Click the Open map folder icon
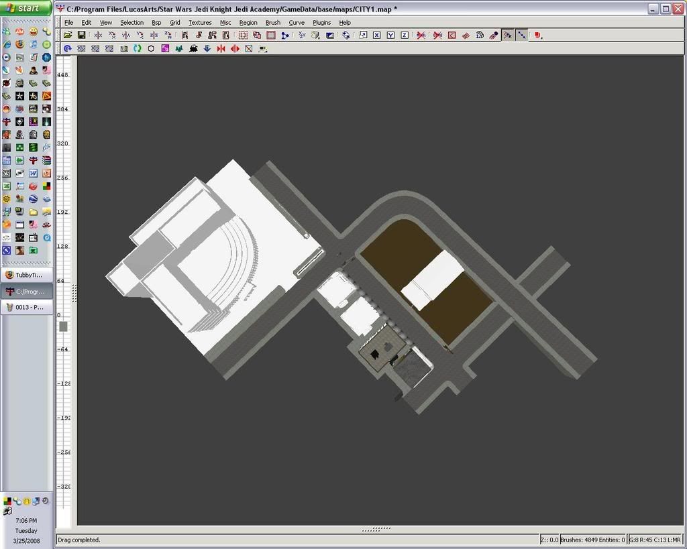The image size is (687, 549). (68, 35)
